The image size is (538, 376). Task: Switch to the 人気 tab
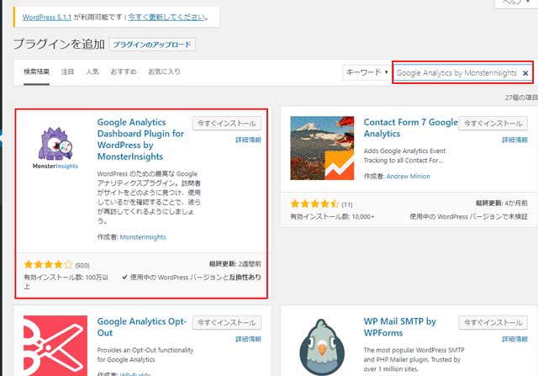point(92,71)
